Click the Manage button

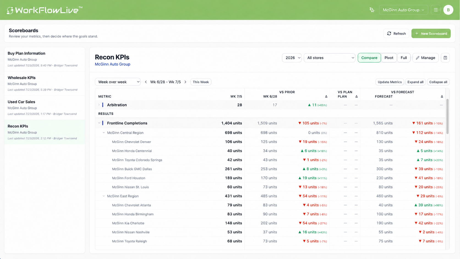click(425, 58)
